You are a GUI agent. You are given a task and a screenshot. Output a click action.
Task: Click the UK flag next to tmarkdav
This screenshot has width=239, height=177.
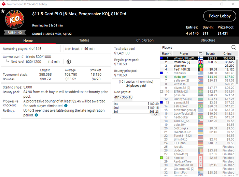click(201, 62)
